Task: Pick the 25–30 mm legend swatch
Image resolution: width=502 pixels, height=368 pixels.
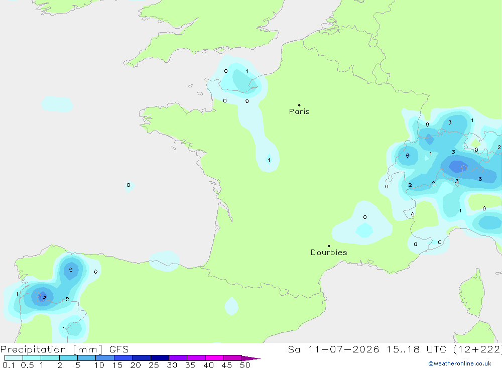Action: 160,358
